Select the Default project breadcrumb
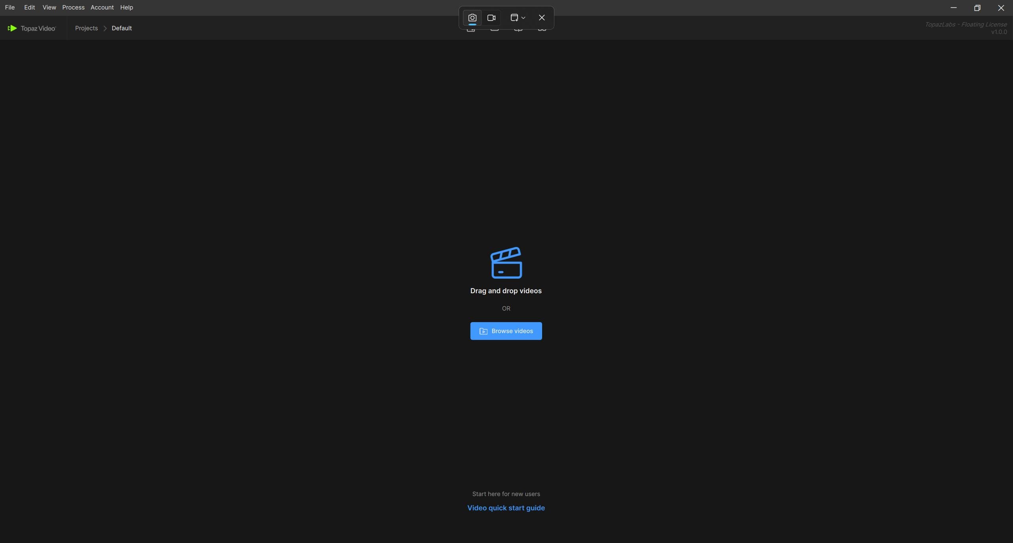The image size is (1013, 543). pos(121,28)
